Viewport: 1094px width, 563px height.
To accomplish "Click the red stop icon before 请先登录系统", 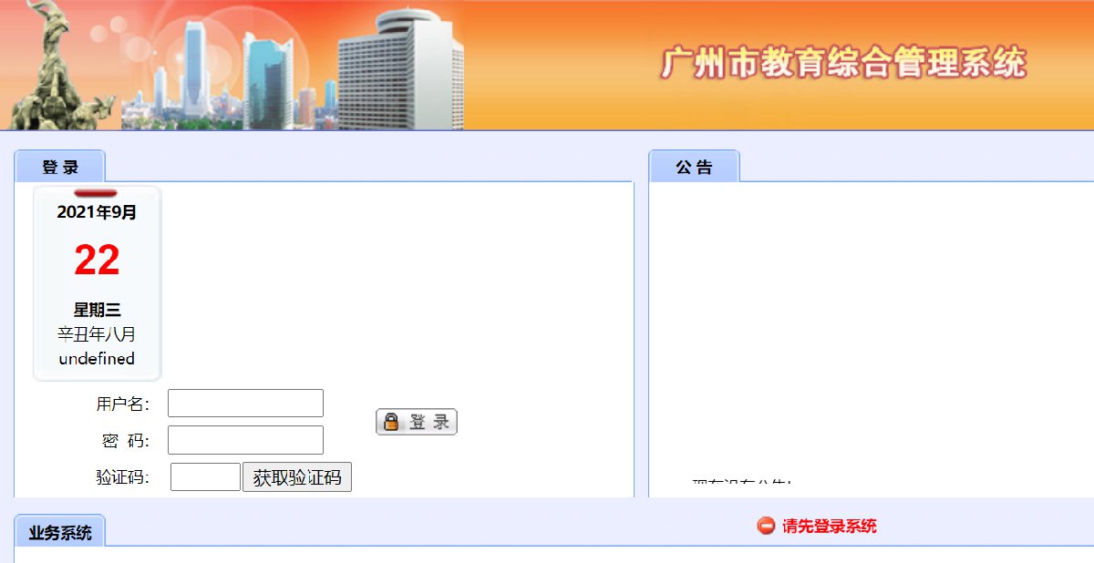I will pyautogui.click(x=766, y=526).
